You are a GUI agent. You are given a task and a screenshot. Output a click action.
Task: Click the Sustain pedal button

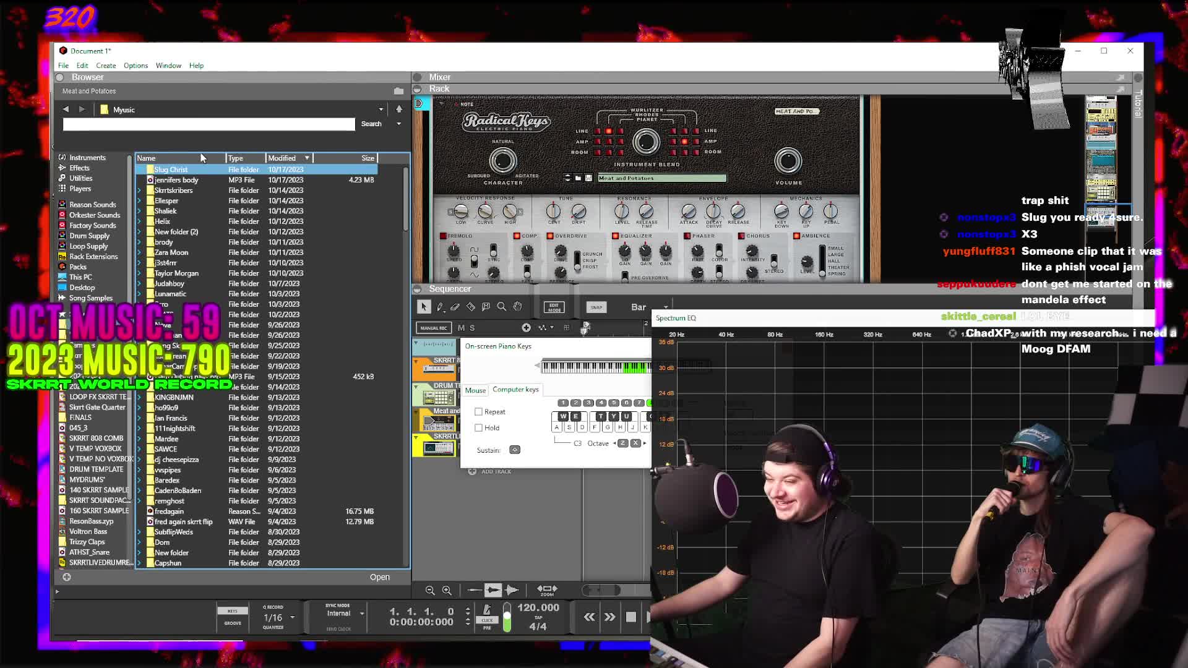coord(515,450)
